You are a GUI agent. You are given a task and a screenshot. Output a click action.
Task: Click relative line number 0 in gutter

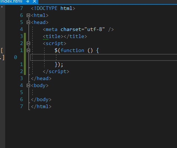16,58
